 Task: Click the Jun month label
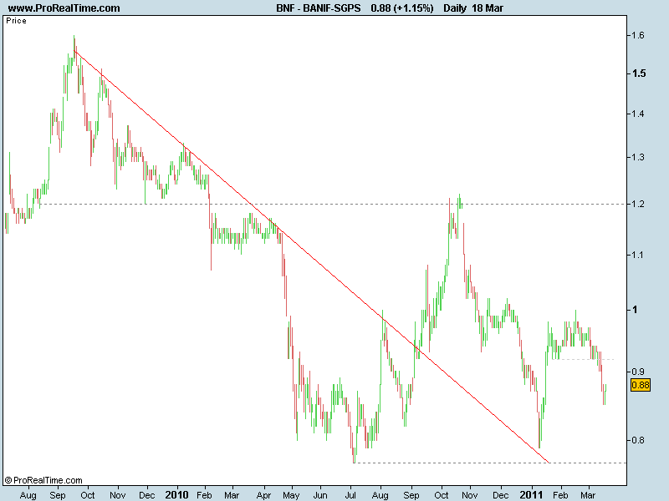tap(320, 495)
